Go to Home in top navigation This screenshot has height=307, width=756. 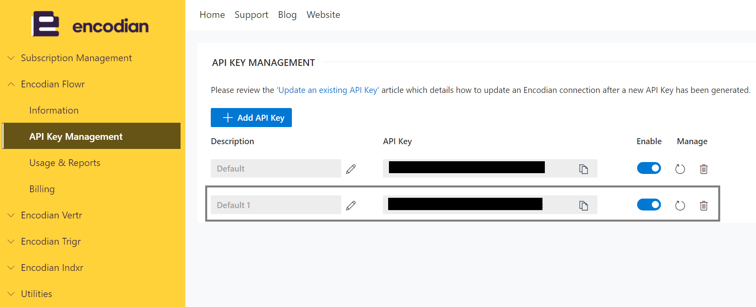[x=212, y=15]
